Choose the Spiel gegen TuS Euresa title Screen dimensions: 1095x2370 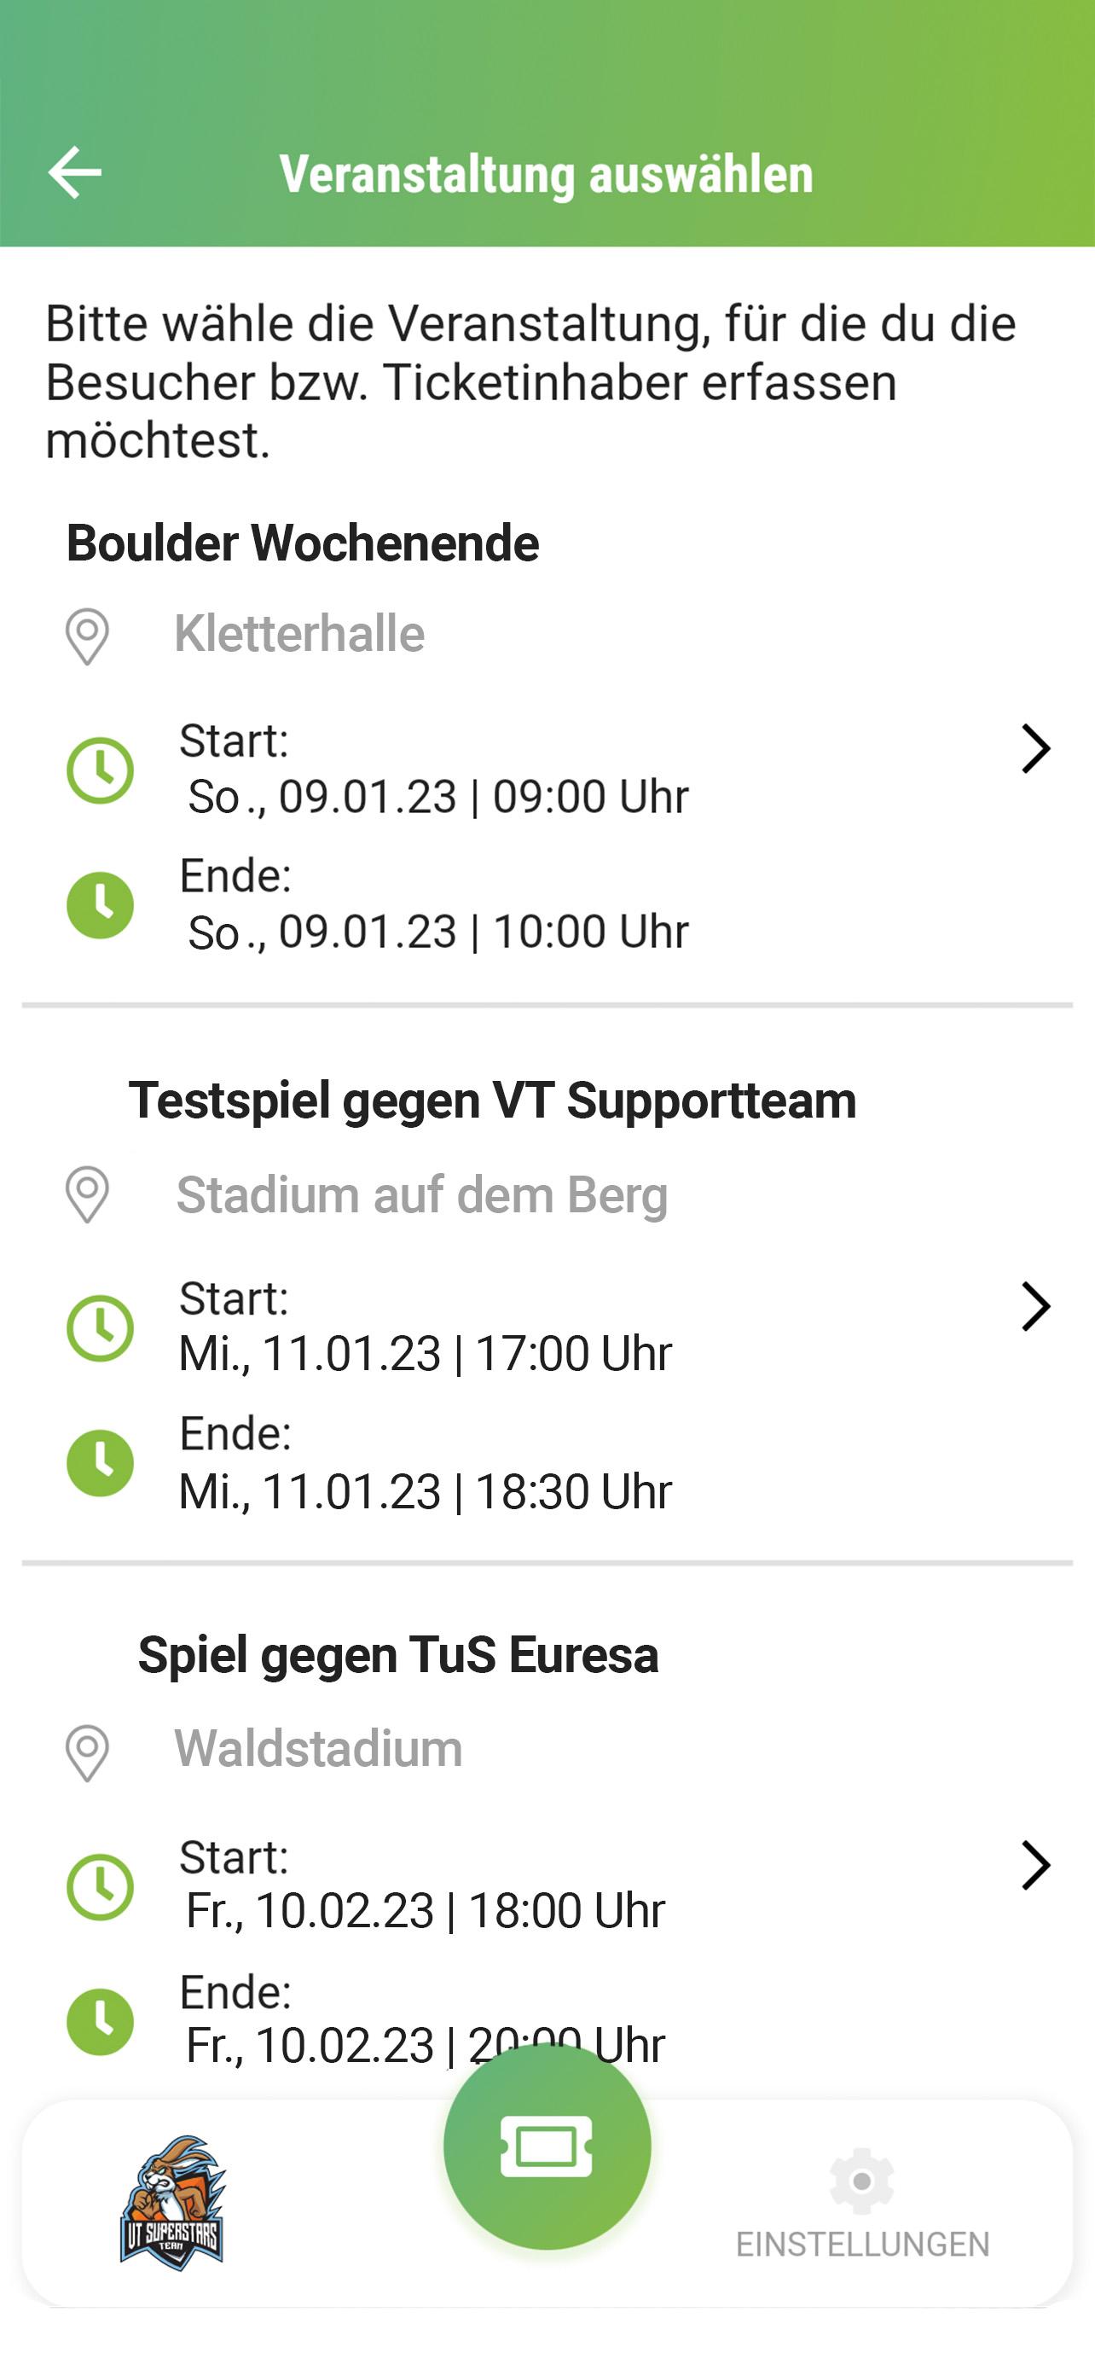click(398, 1655)
